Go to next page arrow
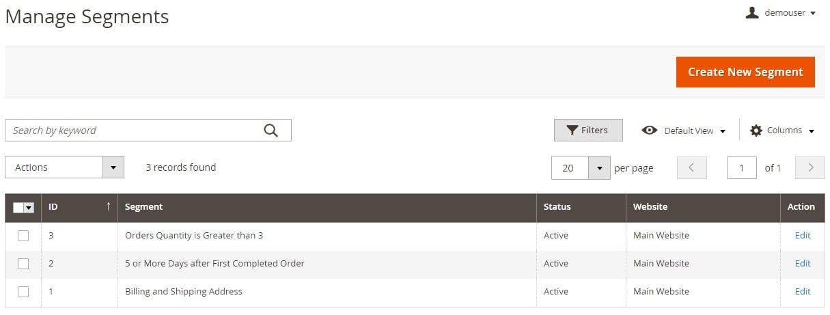Image resolution: width=830 pixels, height=315 pixels. pyautogui.click(x=811, y=167)
